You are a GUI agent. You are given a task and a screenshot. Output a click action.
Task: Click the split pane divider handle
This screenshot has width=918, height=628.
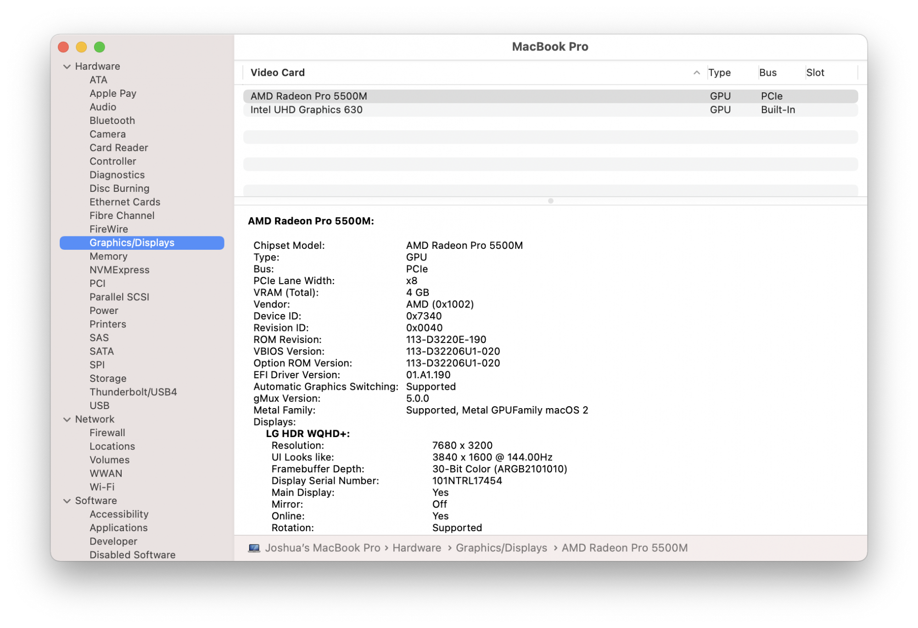tap(550, 201)
